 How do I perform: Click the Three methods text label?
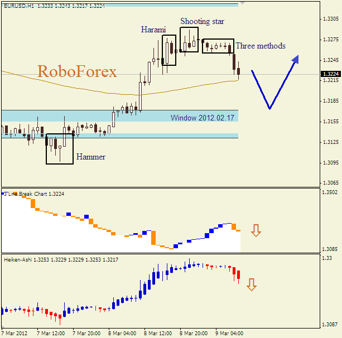[x=260, y=46]
